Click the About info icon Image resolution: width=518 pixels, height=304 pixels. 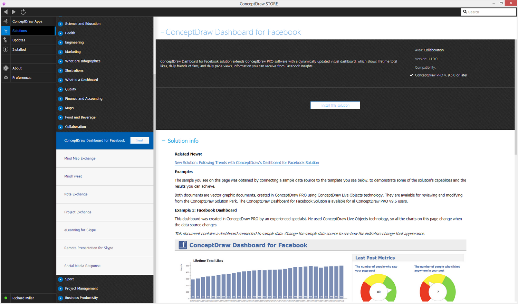pyautogui.click(x=6, y=68)
